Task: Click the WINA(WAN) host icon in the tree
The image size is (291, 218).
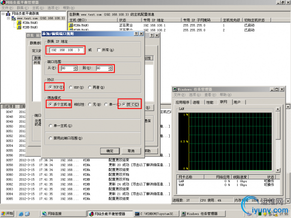Action: (x=19, y=23)
